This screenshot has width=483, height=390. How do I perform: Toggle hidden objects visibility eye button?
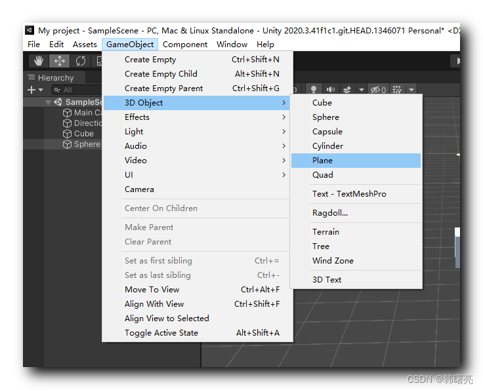tap(378, 90)
